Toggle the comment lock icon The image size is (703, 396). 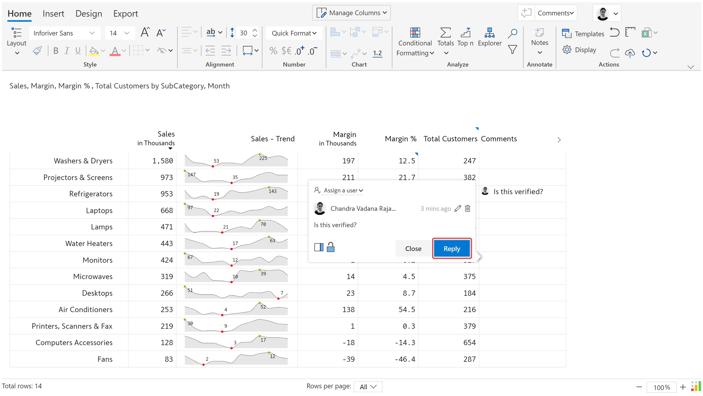point(330,247)
